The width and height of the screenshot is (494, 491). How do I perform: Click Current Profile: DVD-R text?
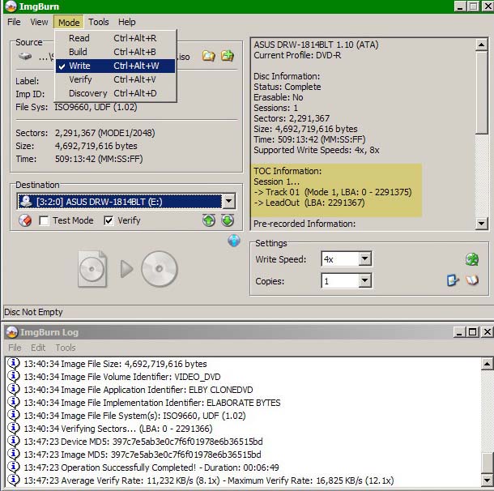[x=297, y=55]
